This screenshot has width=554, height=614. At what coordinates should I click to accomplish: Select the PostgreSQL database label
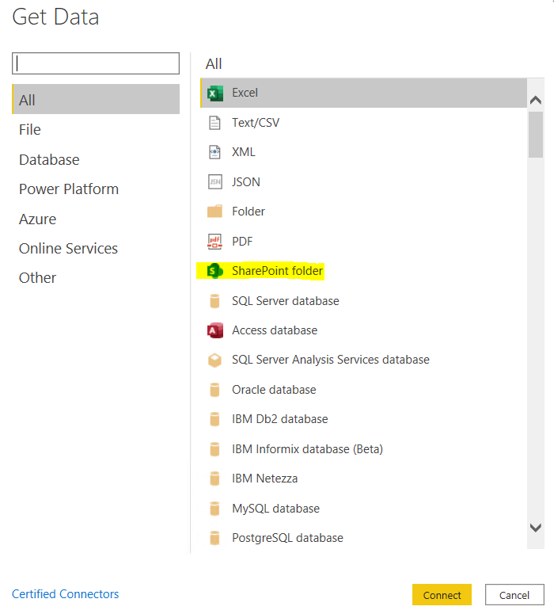[x=287, y=538]
